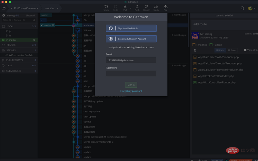Click the Stash toolbar icon
The image size is (258, 161).
(x=156, y=6)
